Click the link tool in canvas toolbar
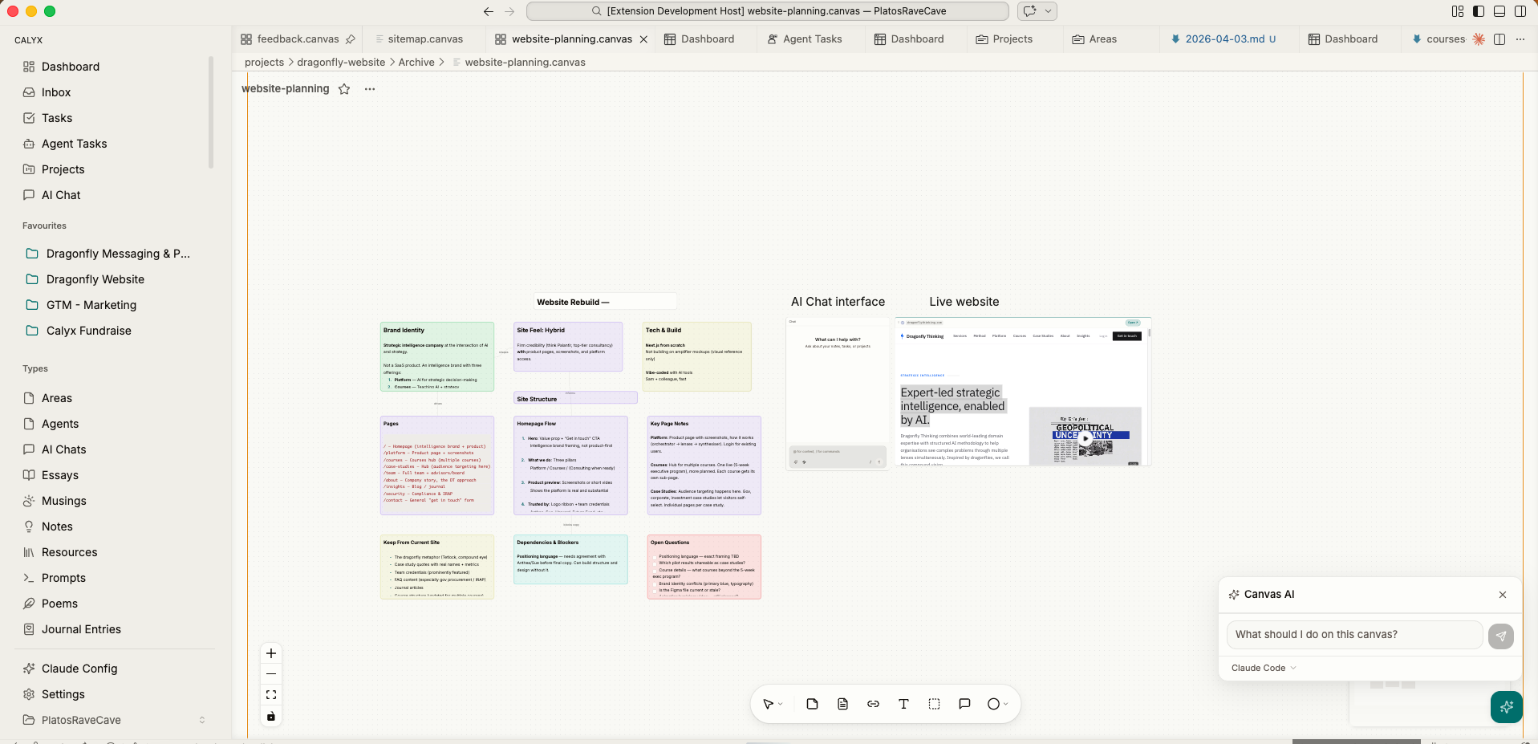 873,704
